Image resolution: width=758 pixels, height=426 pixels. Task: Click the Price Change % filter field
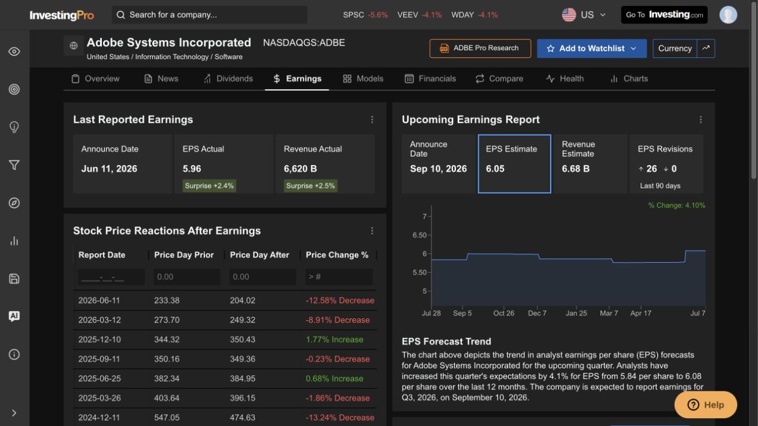click(339, 277)
